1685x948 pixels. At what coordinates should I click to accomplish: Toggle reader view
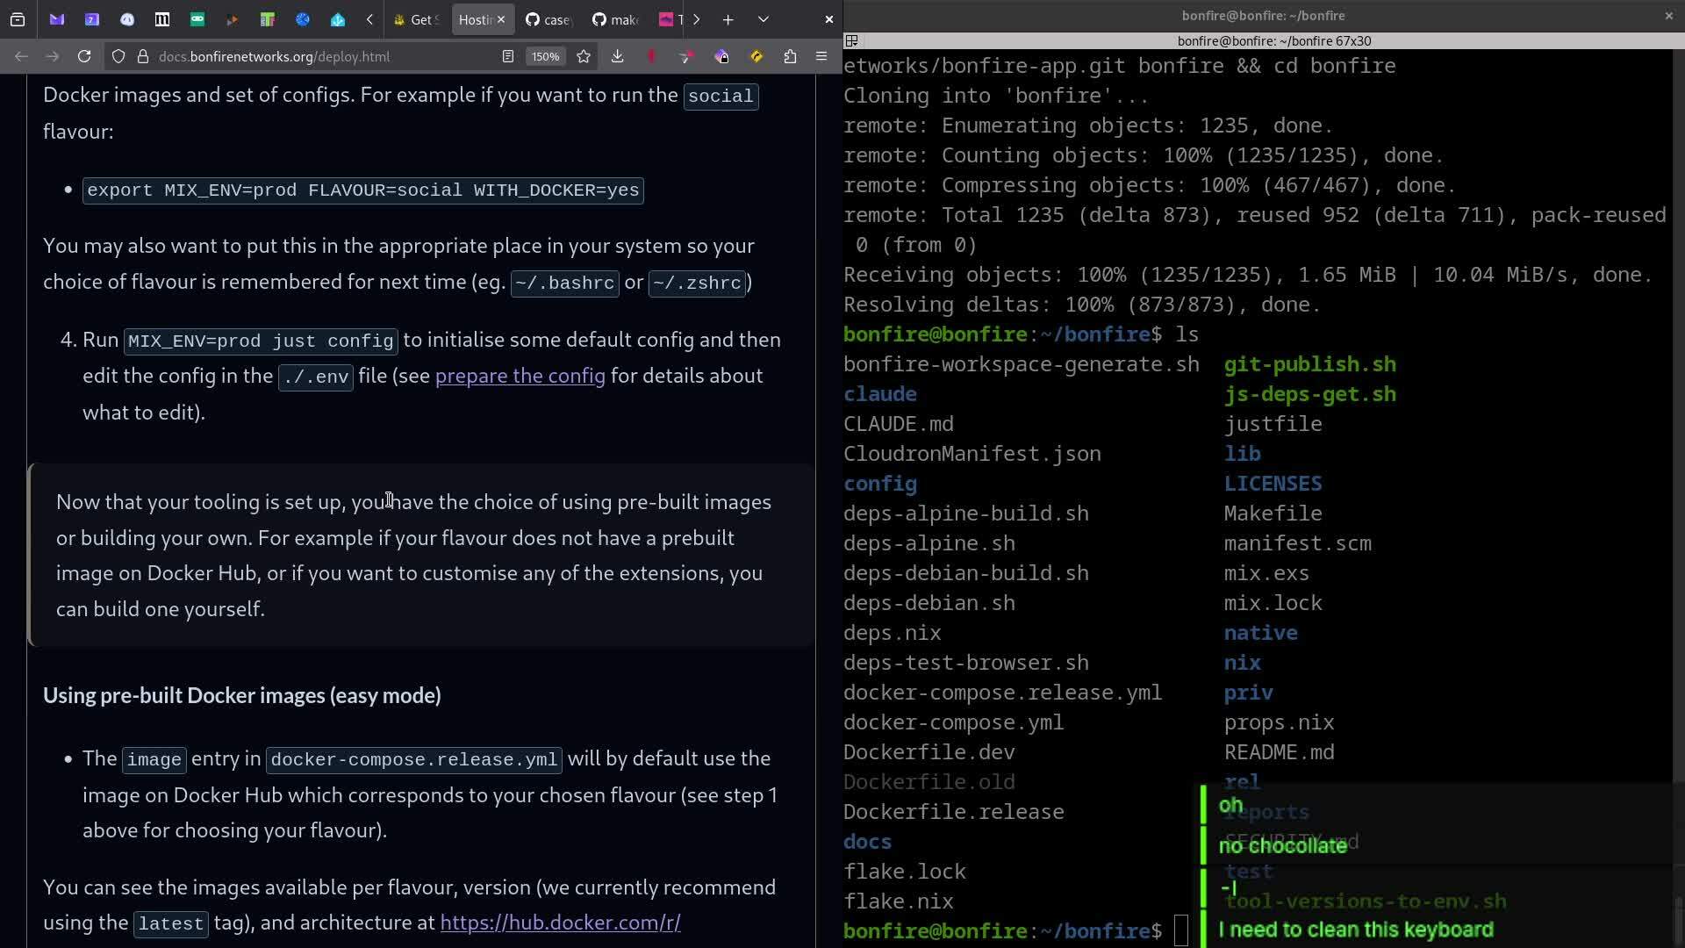coord(507,56)
